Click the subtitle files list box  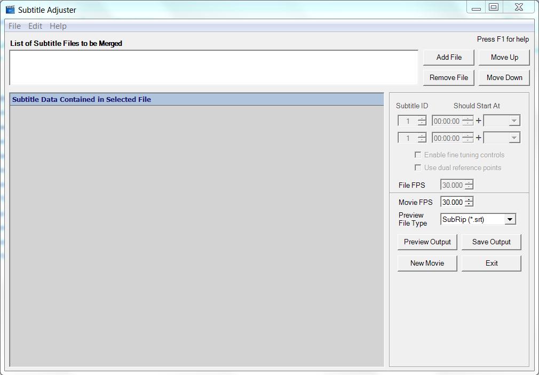(x=214, y=68)
